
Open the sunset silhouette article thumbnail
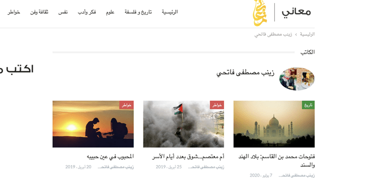[93, 124]
